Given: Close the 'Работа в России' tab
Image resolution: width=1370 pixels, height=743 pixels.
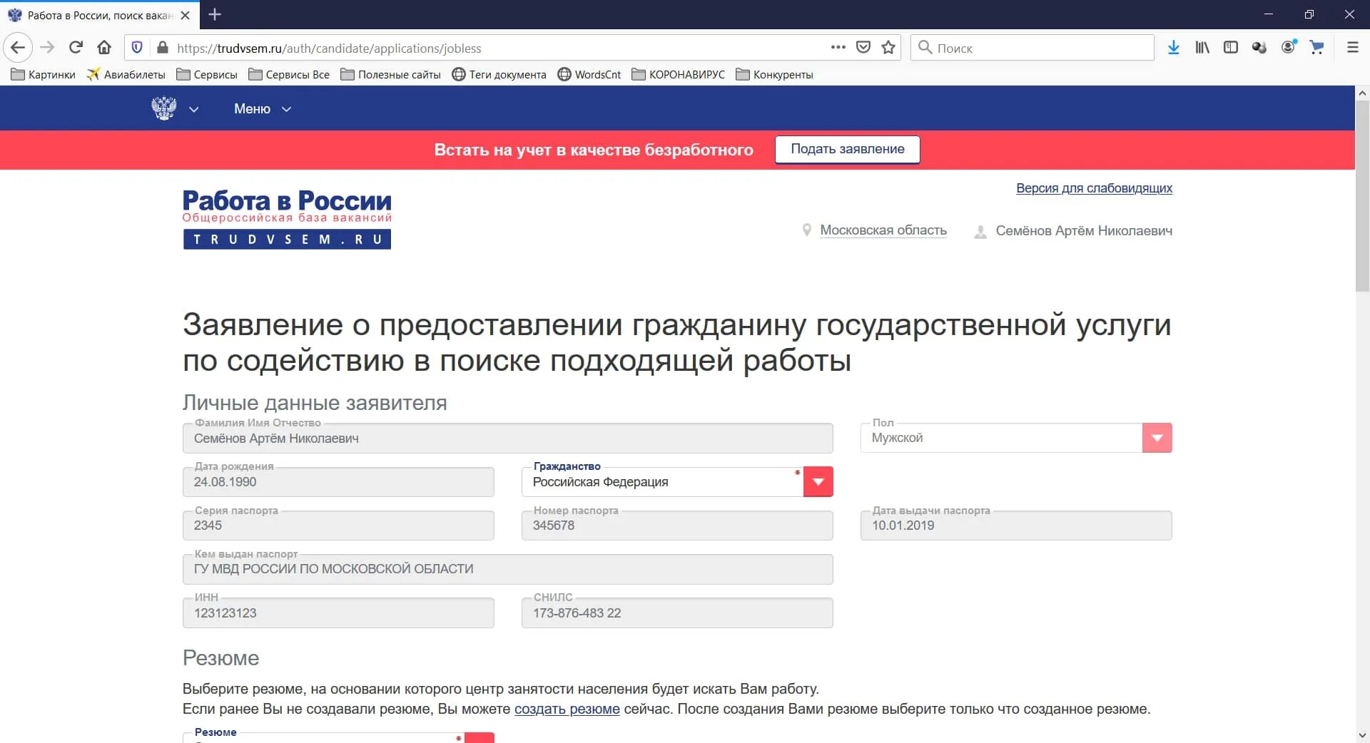Looking at the screenshot, I should click(x=185, y=15).
